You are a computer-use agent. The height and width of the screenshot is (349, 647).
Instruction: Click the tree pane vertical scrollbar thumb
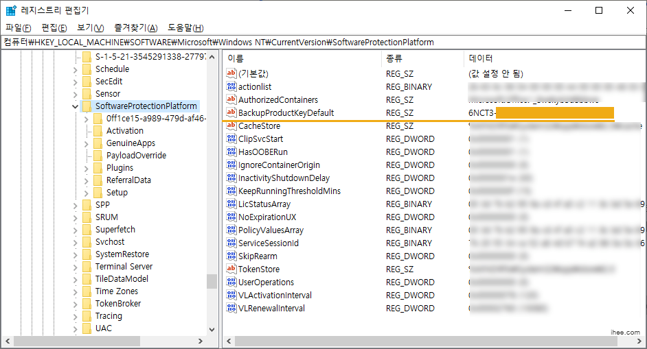[212, 281]
